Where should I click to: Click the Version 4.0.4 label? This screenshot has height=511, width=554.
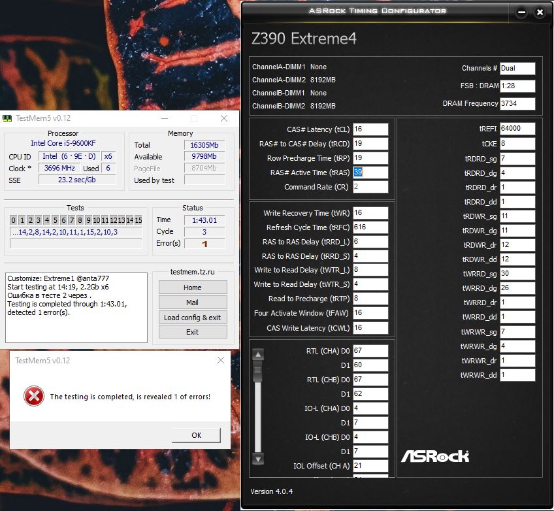(271, 491)
